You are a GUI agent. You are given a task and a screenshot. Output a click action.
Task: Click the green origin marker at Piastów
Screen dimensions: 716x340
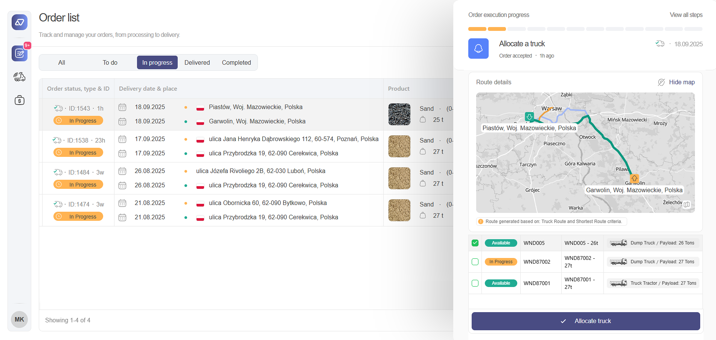click(x=529, y=117)
